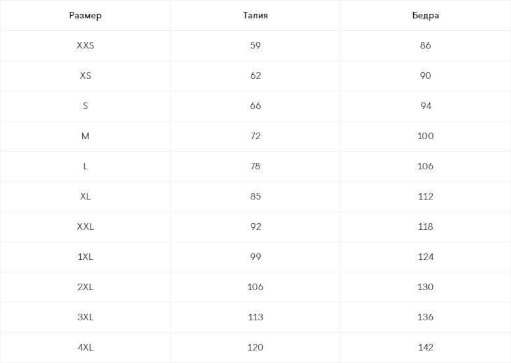Select the L size cell
Image resolution: width=511 pixels, height=363 pixels.
(85, 166)
